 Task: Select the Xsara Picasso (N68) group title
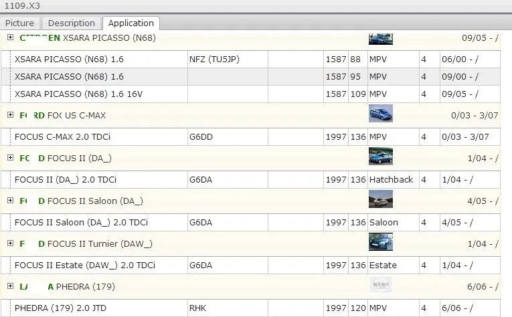pos(88,38)
